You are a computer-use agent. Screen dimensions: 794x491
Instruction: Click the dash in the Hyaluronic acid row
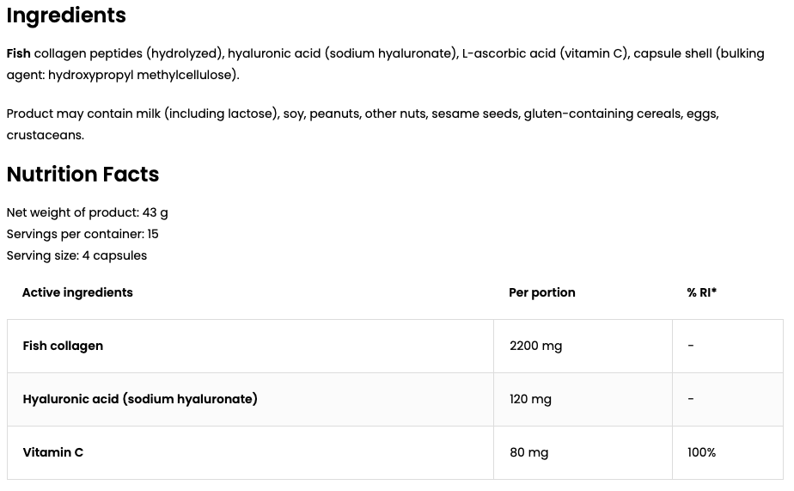[x=691, y=399]
